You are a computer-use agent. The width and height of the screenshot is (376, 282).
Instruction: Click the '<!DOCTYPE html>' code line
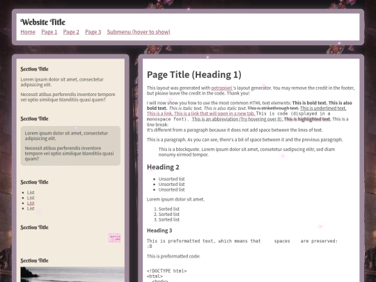[166, 271]
